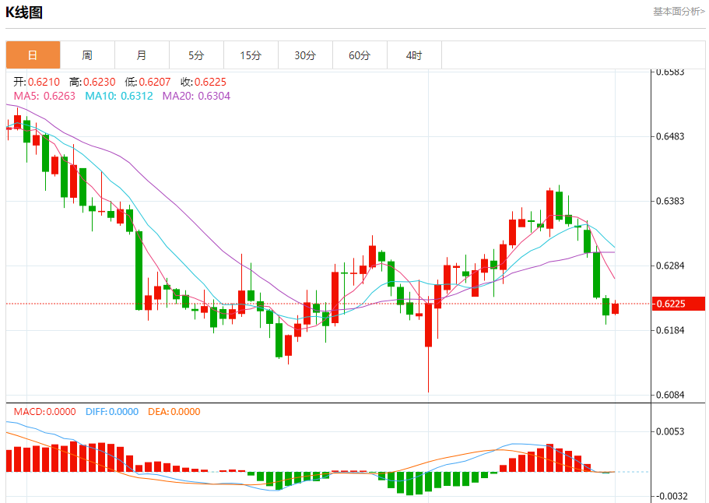Click the 0.6084 price axis label

coord(670,395)
